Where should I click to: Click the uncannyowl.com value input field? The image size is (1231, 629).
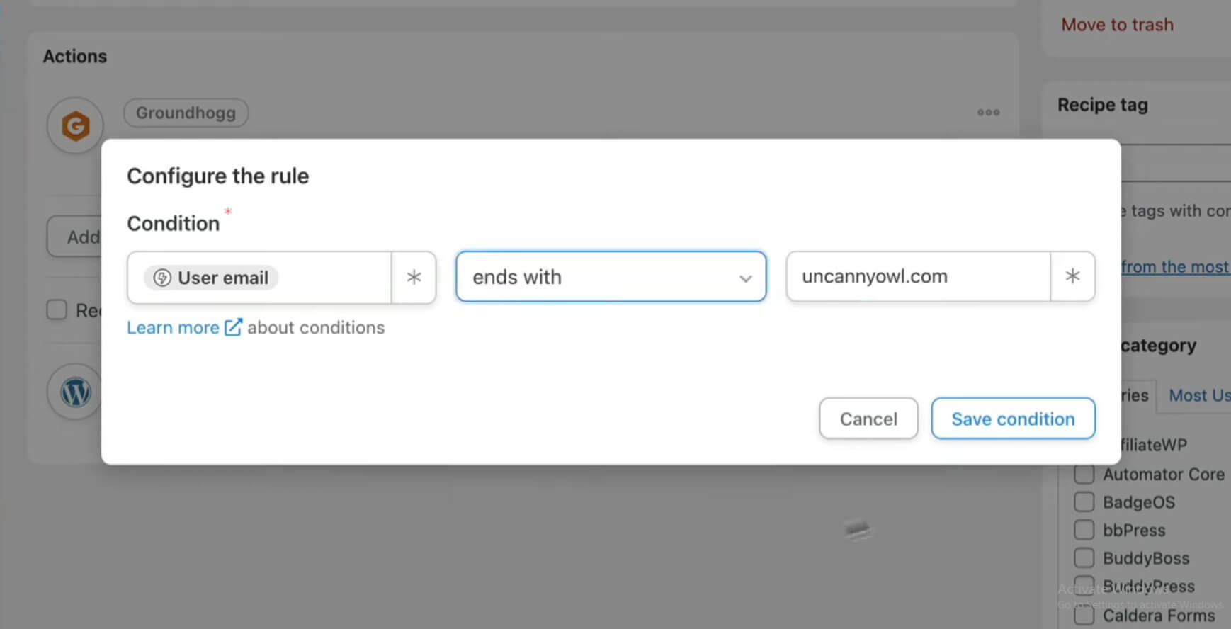[x=918, y=276]
